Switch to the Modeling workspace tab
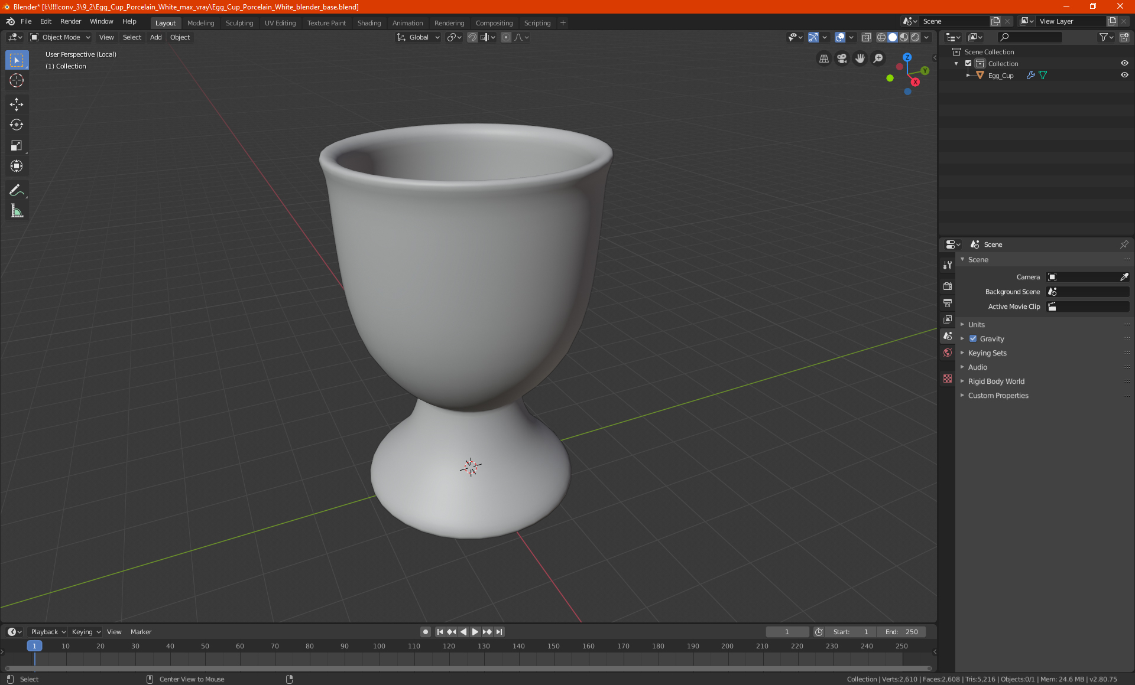Image resolution: width=1135 pixels, height=685 pixels. (200, 23)
